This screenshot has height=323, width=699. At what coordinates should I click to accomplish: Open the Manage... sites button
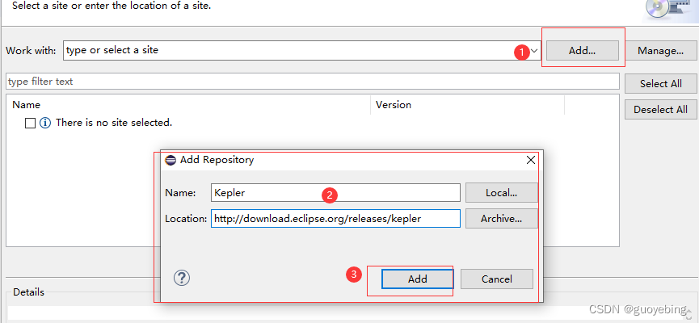661,51
